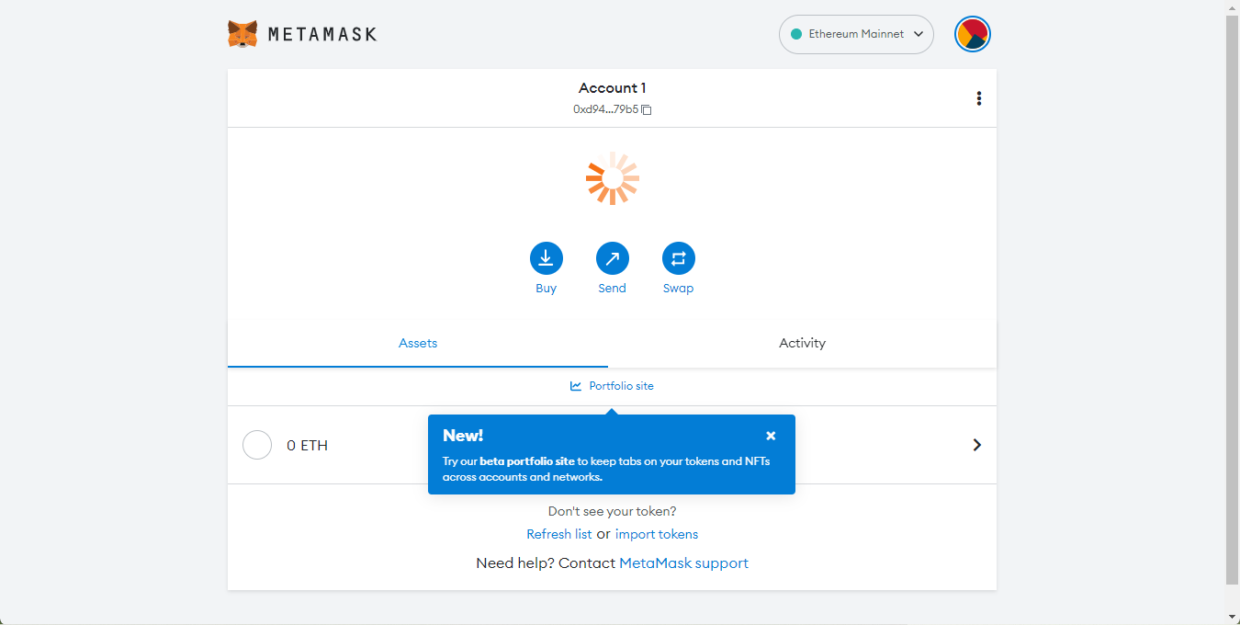Click the METAMASK wordmark text
The width and height of the screenshot is (1240, 625).
pos(322,34)
